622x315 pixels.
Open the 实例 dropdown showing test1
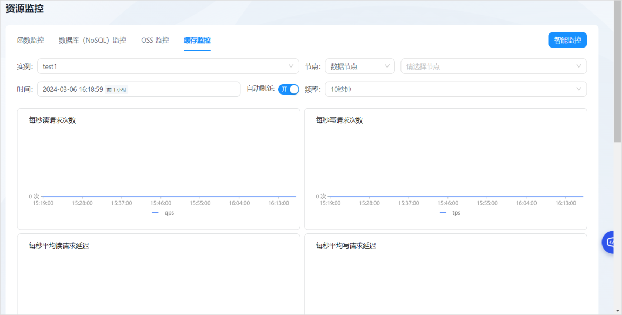(168, 66)
